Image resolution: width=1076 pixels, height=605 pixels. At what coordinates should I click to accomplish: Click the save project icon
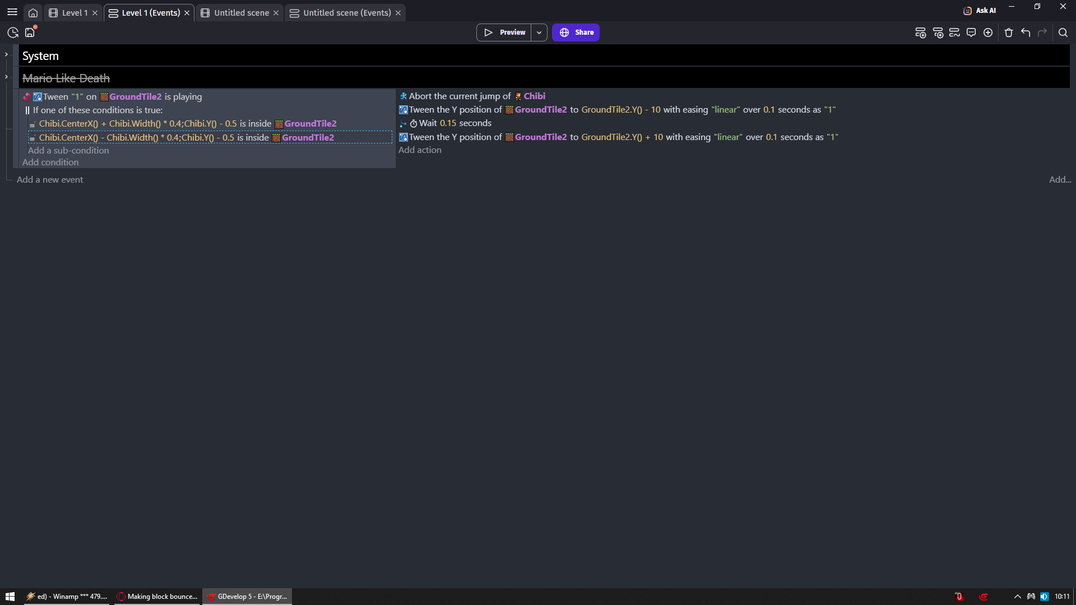click(x=30, y=33)
